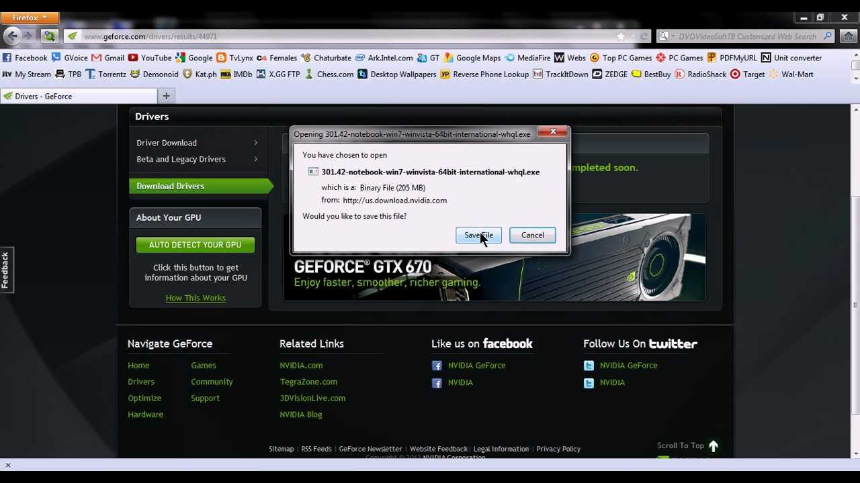Reload page using refresh icon

(x=644, y=36)
